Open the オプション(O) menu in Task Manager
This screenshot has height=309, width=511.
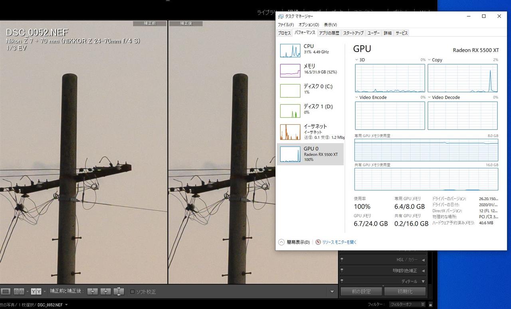(309, 25)
